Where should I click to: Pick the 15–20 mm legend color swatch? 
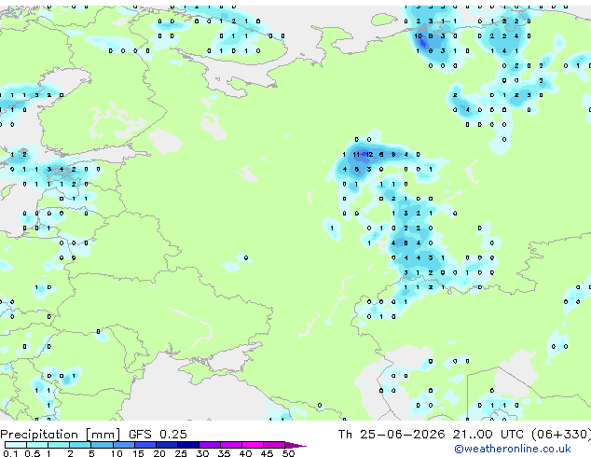[x=144, y=445]
